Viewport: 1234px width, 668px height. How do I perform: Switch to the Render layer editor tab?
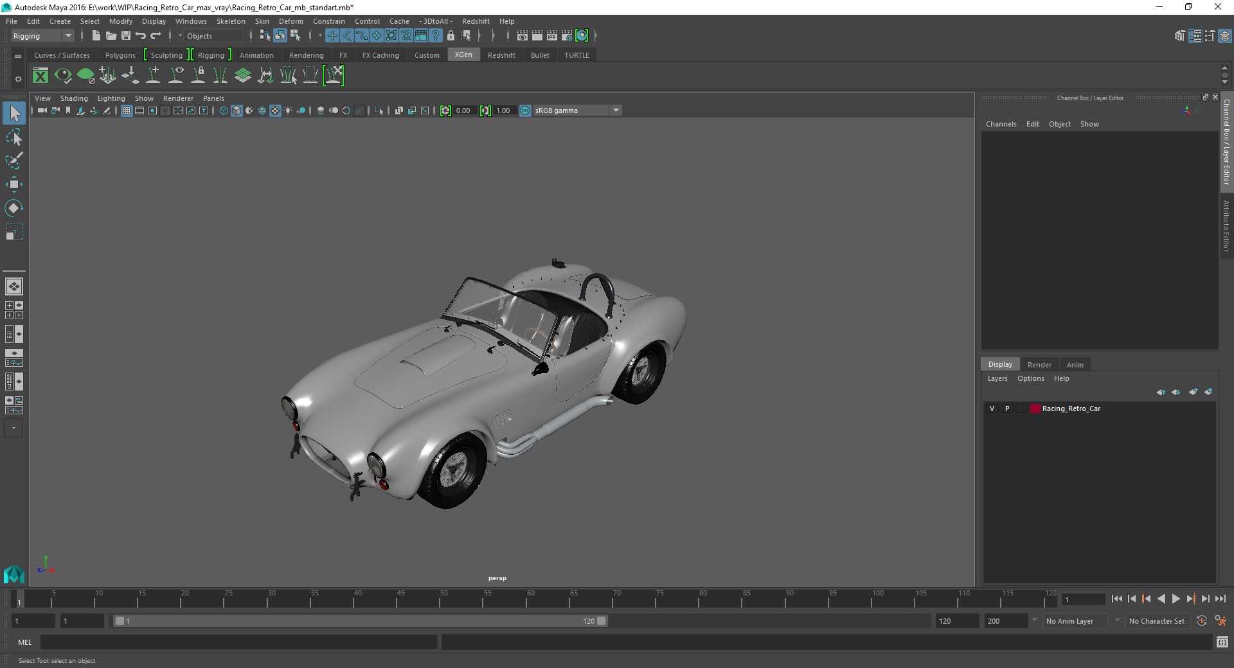tap(1039, 364)
